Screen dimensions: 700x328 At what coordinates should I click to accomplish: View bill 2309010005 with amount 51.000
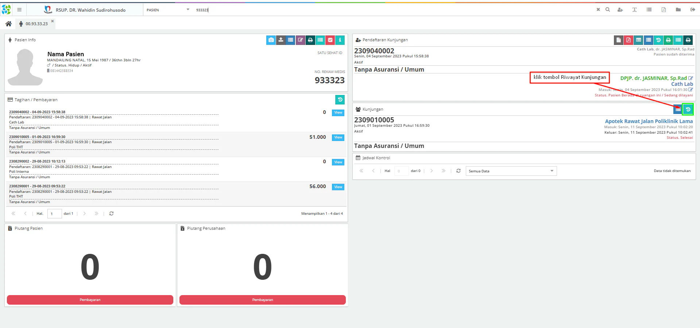338,137
